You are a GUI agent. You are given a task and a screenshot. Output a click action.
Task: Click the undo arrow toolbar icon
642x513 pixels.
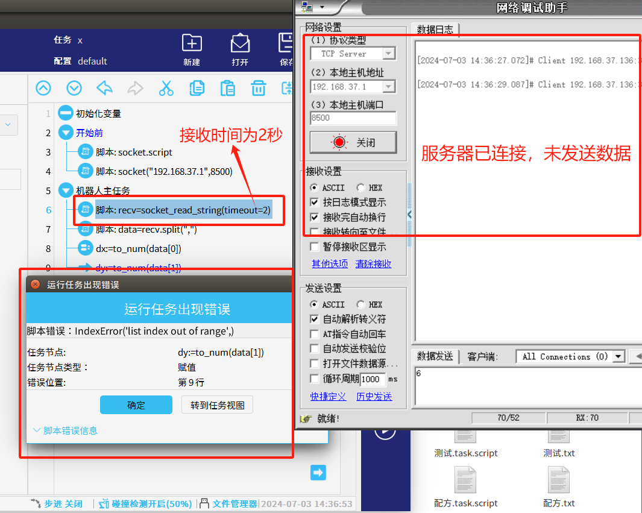click(x=105, y=88)
